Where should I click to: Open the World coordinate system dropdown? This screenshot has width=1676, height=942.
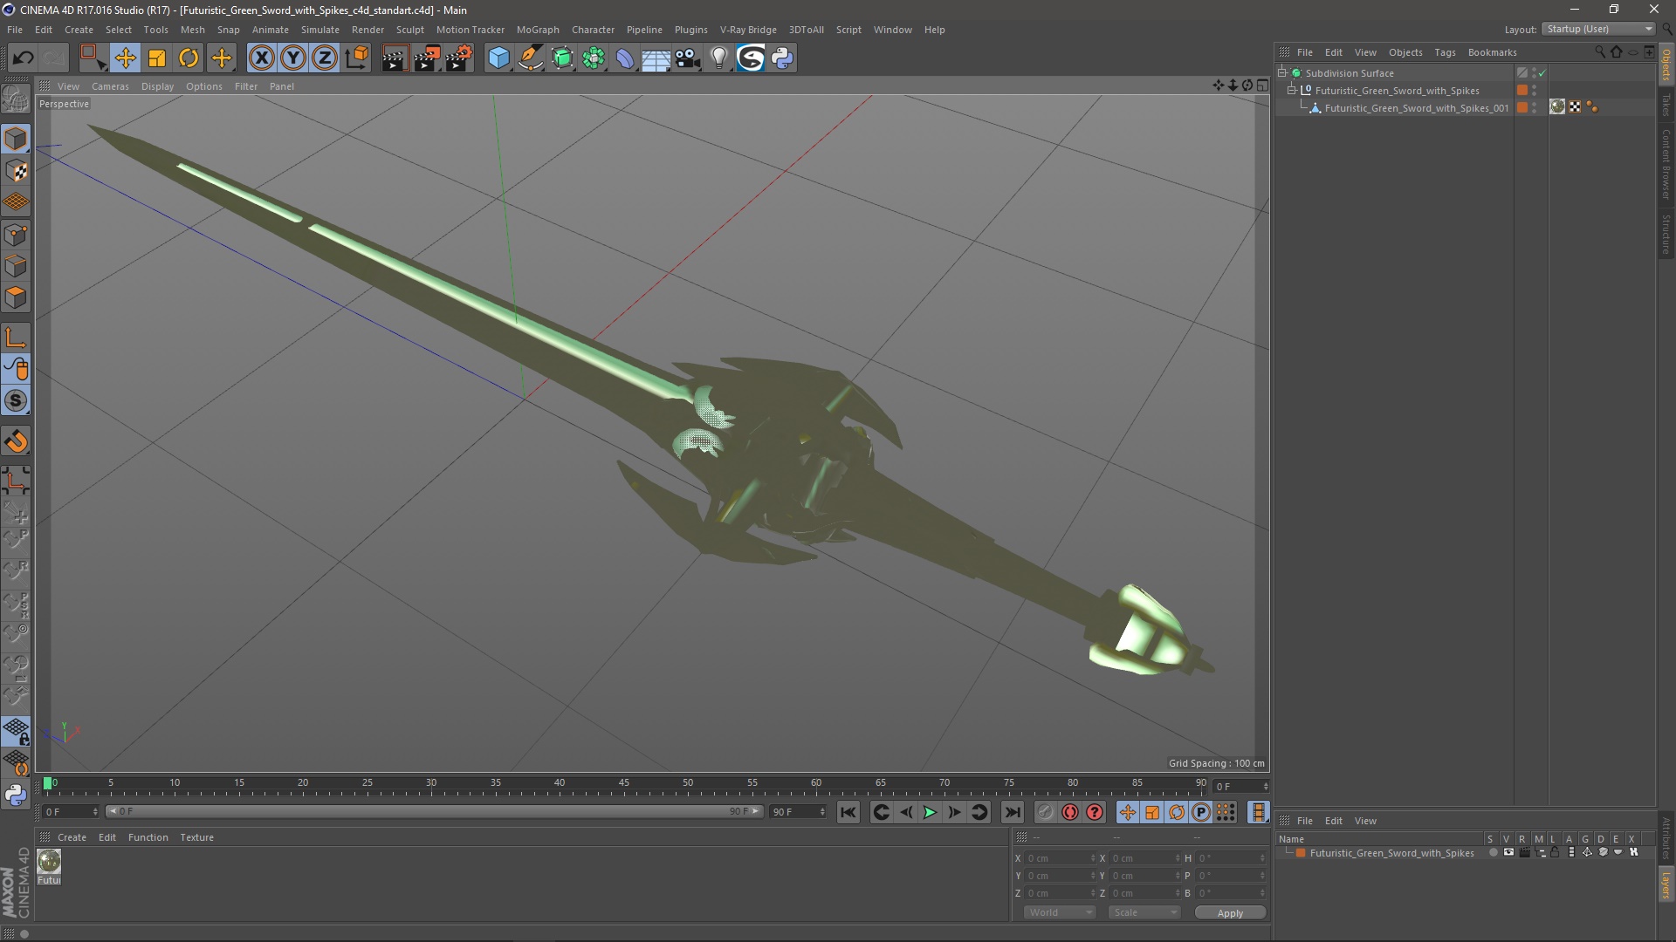click(x=1060, y=912)
